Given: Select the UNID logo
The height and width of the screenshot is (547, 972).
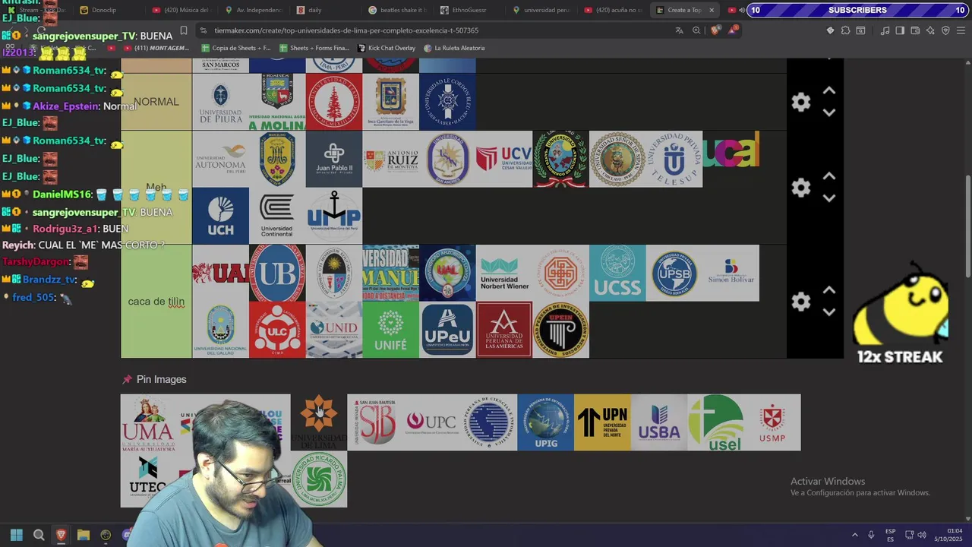Looking at the screenshot, I should coord(334,330).
